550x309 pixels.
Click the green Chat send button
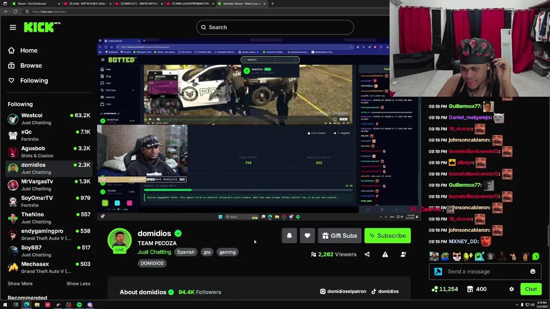531,289
